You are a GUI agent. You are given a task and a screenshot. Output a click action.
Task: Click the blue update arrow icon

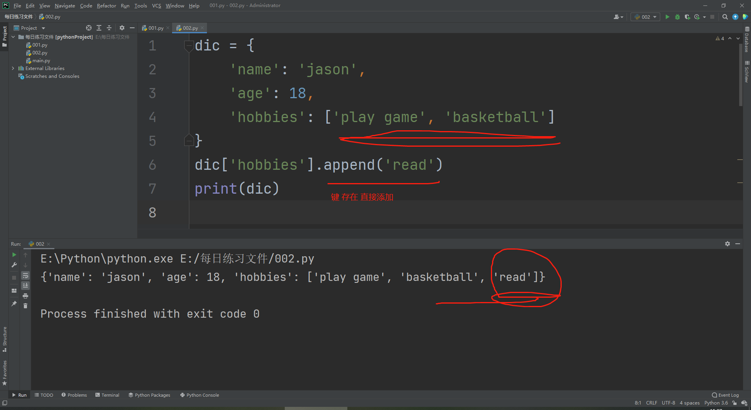coord(735,17)
